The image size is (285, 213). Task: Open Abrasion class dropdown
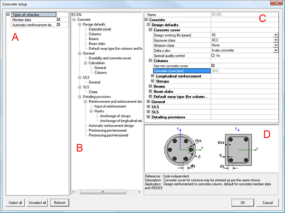(x=275, y=45)
